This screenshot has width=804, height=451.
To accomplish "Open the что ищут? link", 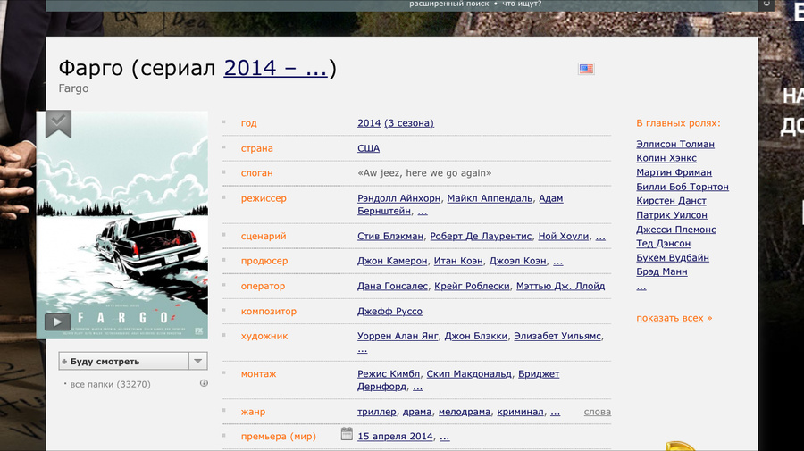I will point(522,4).
